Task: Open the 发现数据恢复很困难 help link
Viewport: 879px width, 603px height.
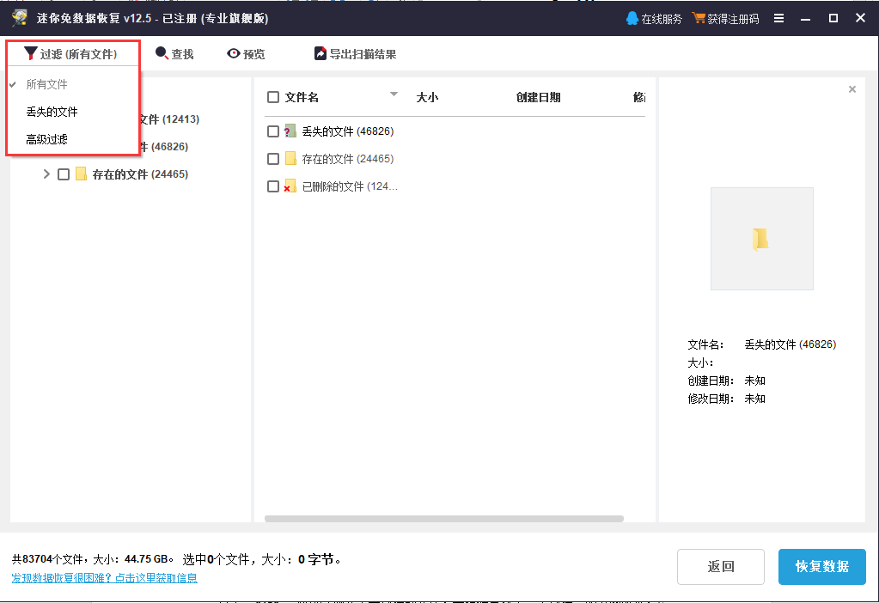Action: click(x=104, y=578)
